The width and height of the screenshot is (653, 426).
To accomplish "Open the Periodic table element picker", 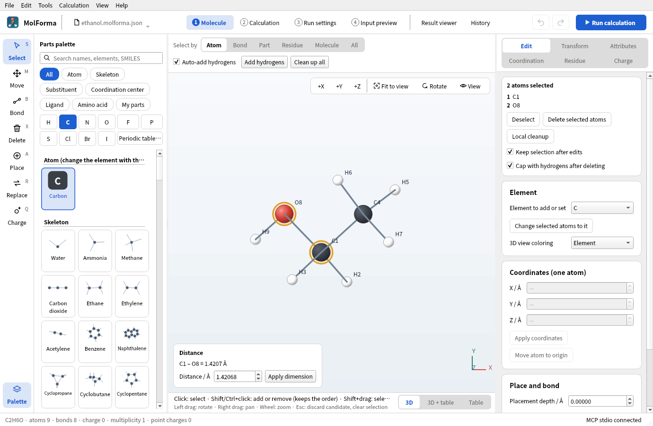I will pos(140,138).
